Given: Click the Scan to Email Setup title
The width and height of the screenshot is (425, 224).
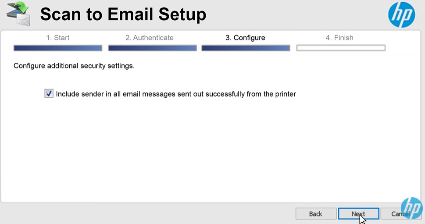Looking at the screenshot, I should tap(123, 15).
